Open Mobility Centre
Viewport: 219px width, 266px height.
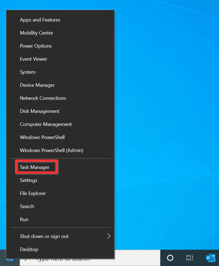pos(36,33)
